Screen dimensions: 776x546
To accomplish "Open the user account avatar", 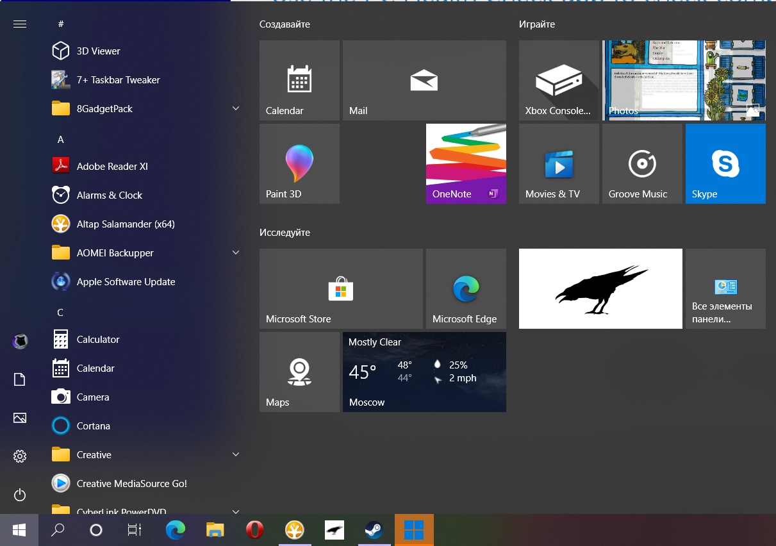I will 20,341.
